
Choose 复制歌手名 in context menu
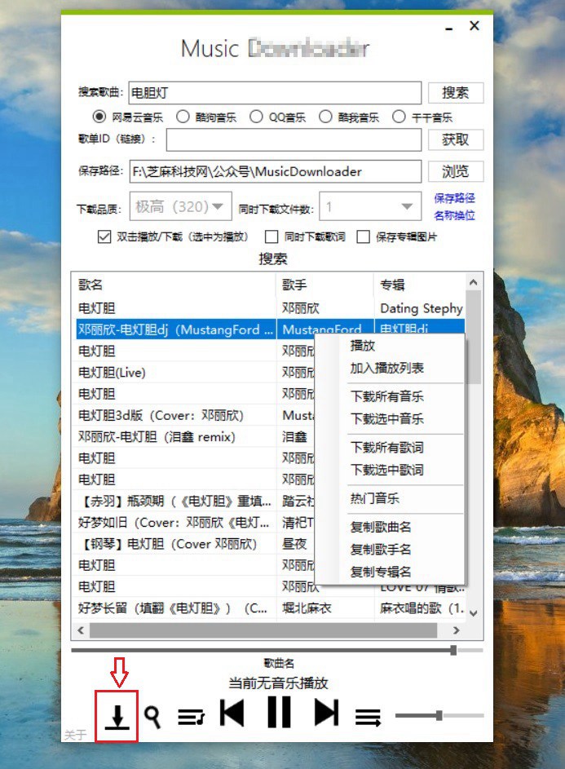381,550
